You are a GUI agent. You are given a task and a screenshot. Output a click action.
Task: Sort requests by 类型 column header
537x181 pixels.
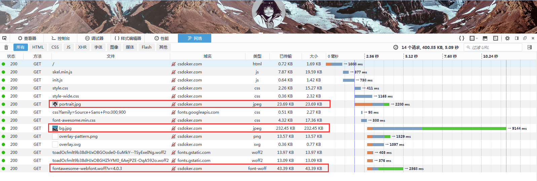[x=257, y=56]
